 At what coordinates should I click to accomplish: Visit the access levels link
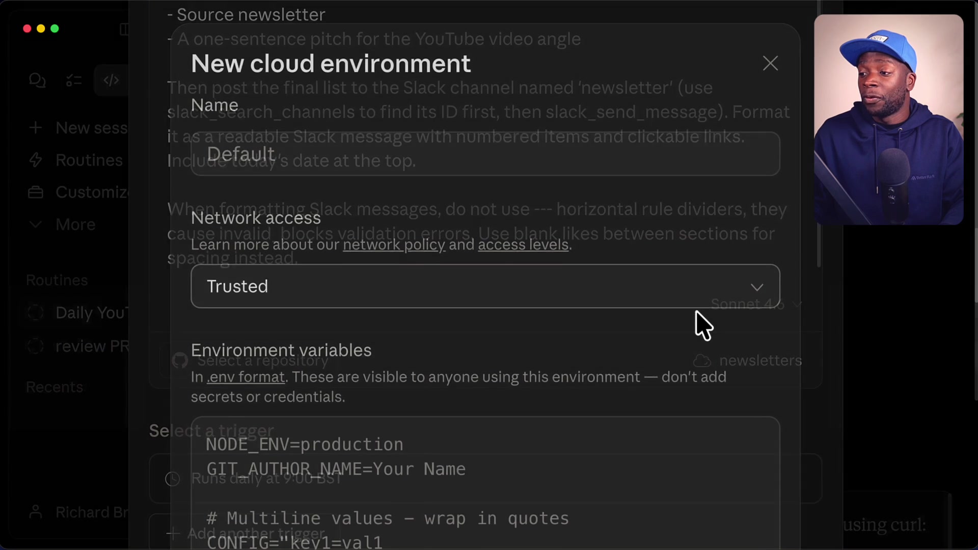(523, 245)
